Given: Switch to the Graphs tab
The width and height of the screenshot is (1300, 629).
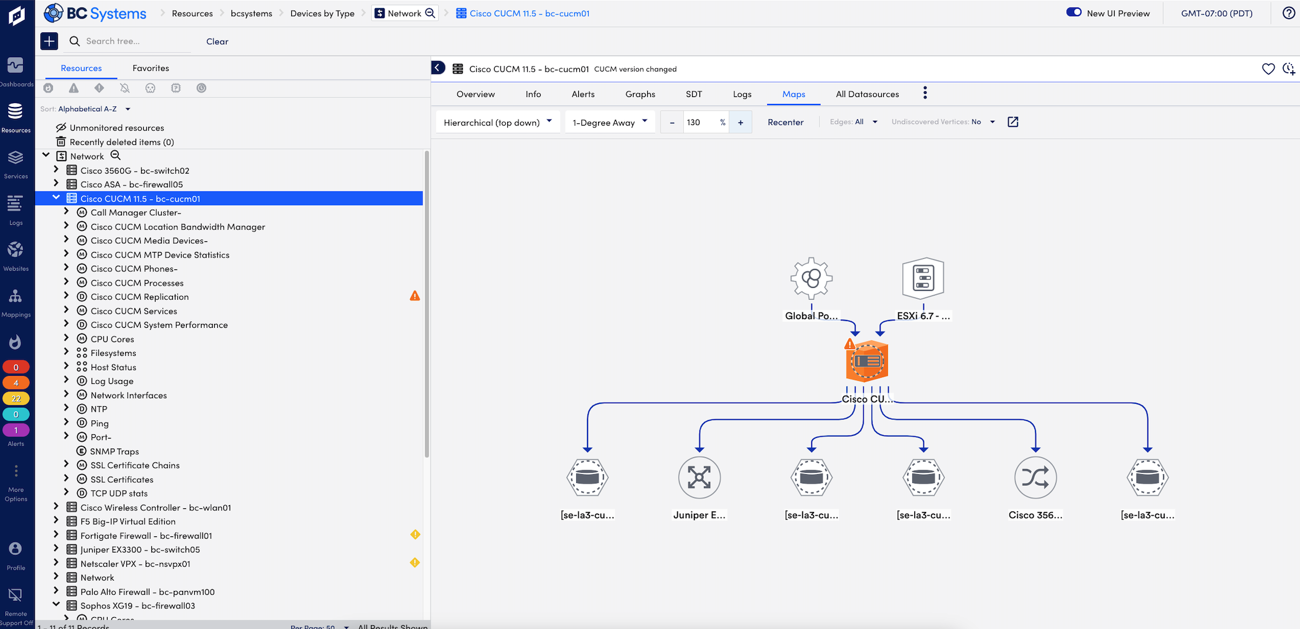Looking at the screenshot, I should pyautogui.click(x=640, y=94).
